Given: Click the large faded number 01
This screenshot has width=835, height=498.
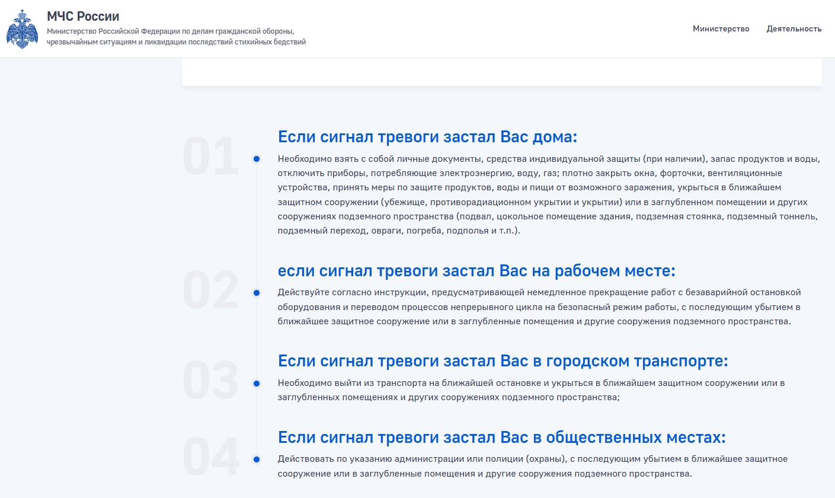Looking at the screenshot, I should coord(210,158).
